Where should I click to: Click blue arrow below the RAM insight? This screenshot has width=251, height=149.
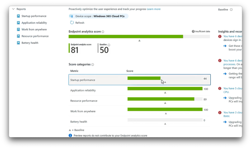(x=225, y=122)
